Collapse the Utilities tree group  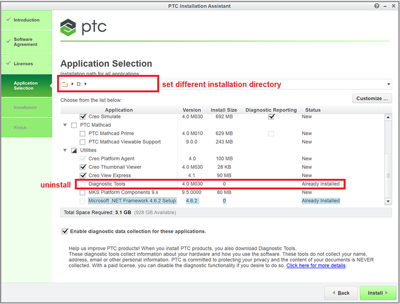pos(65,151)
